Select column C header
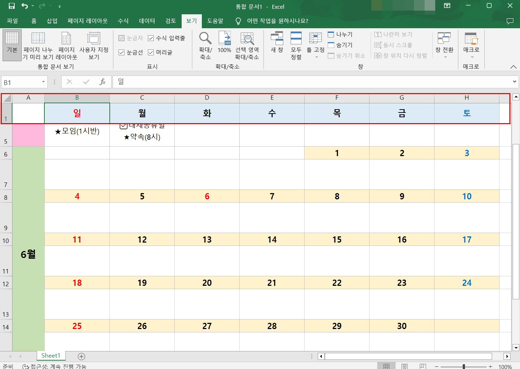Viewport: 520px width, 369px height. click(142, 98)
